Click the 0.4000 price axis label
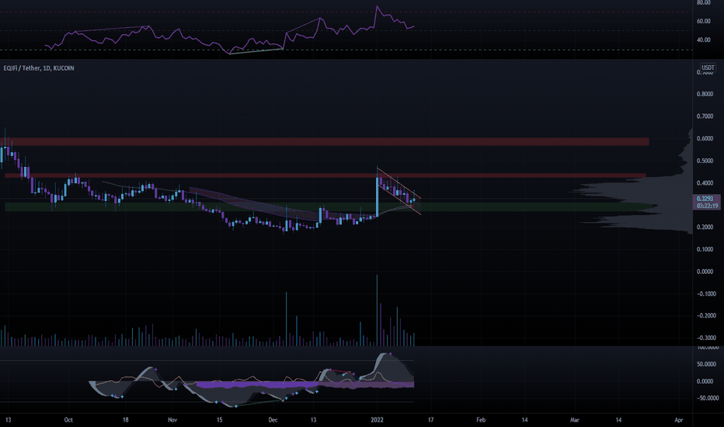The width and height of the screenshot is (724, 427). click(705, 182)
